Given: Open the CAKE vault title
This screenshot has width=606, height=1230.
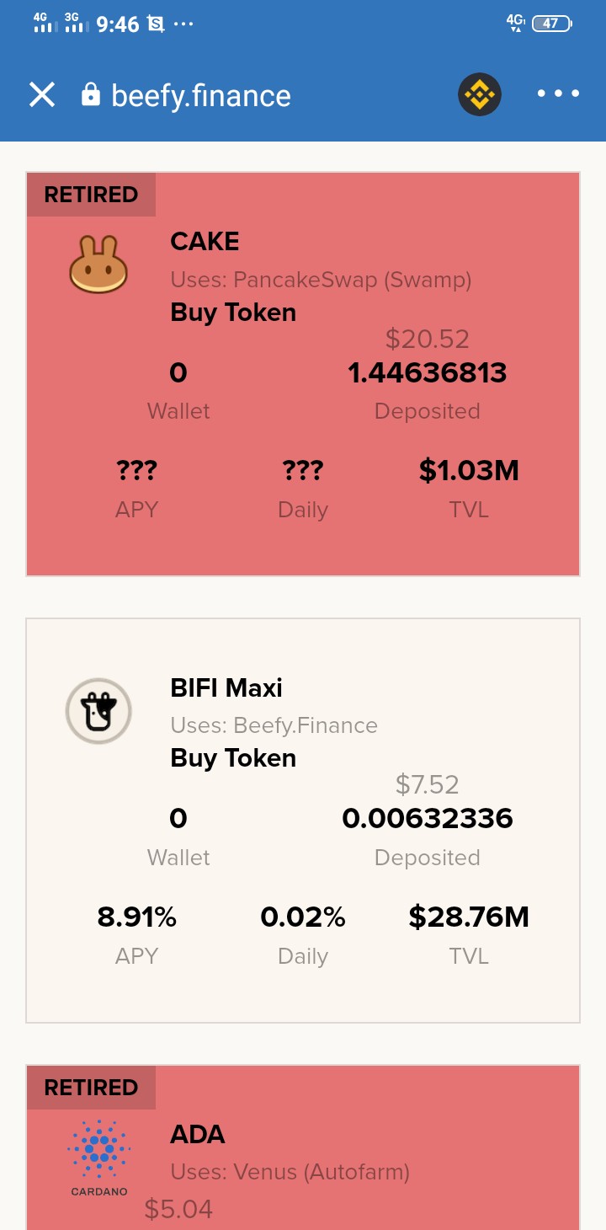Looking at the screenshot, I should (x=205, y=242).
